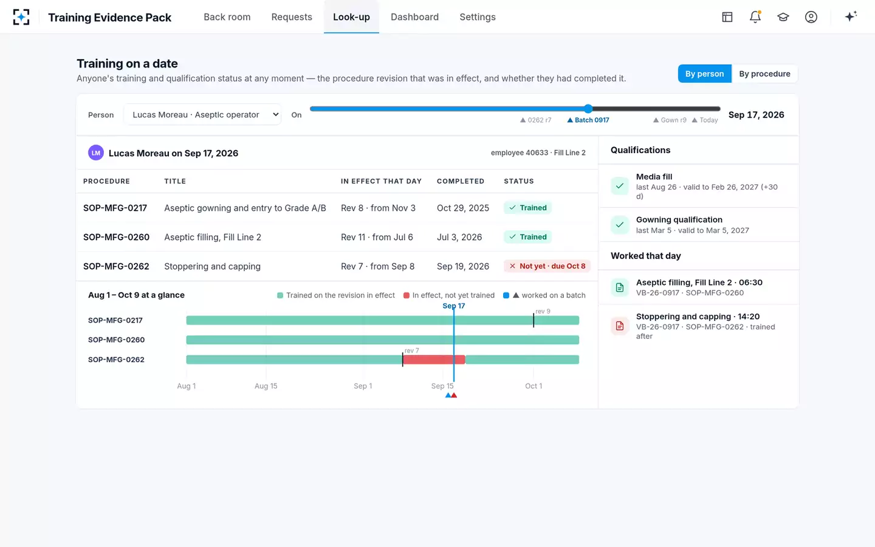Image resolution: width=875 pixels, height=547 pixels.
Task: Open the Aseptic filling batch record icon
Action: click(x=620, y=287)
